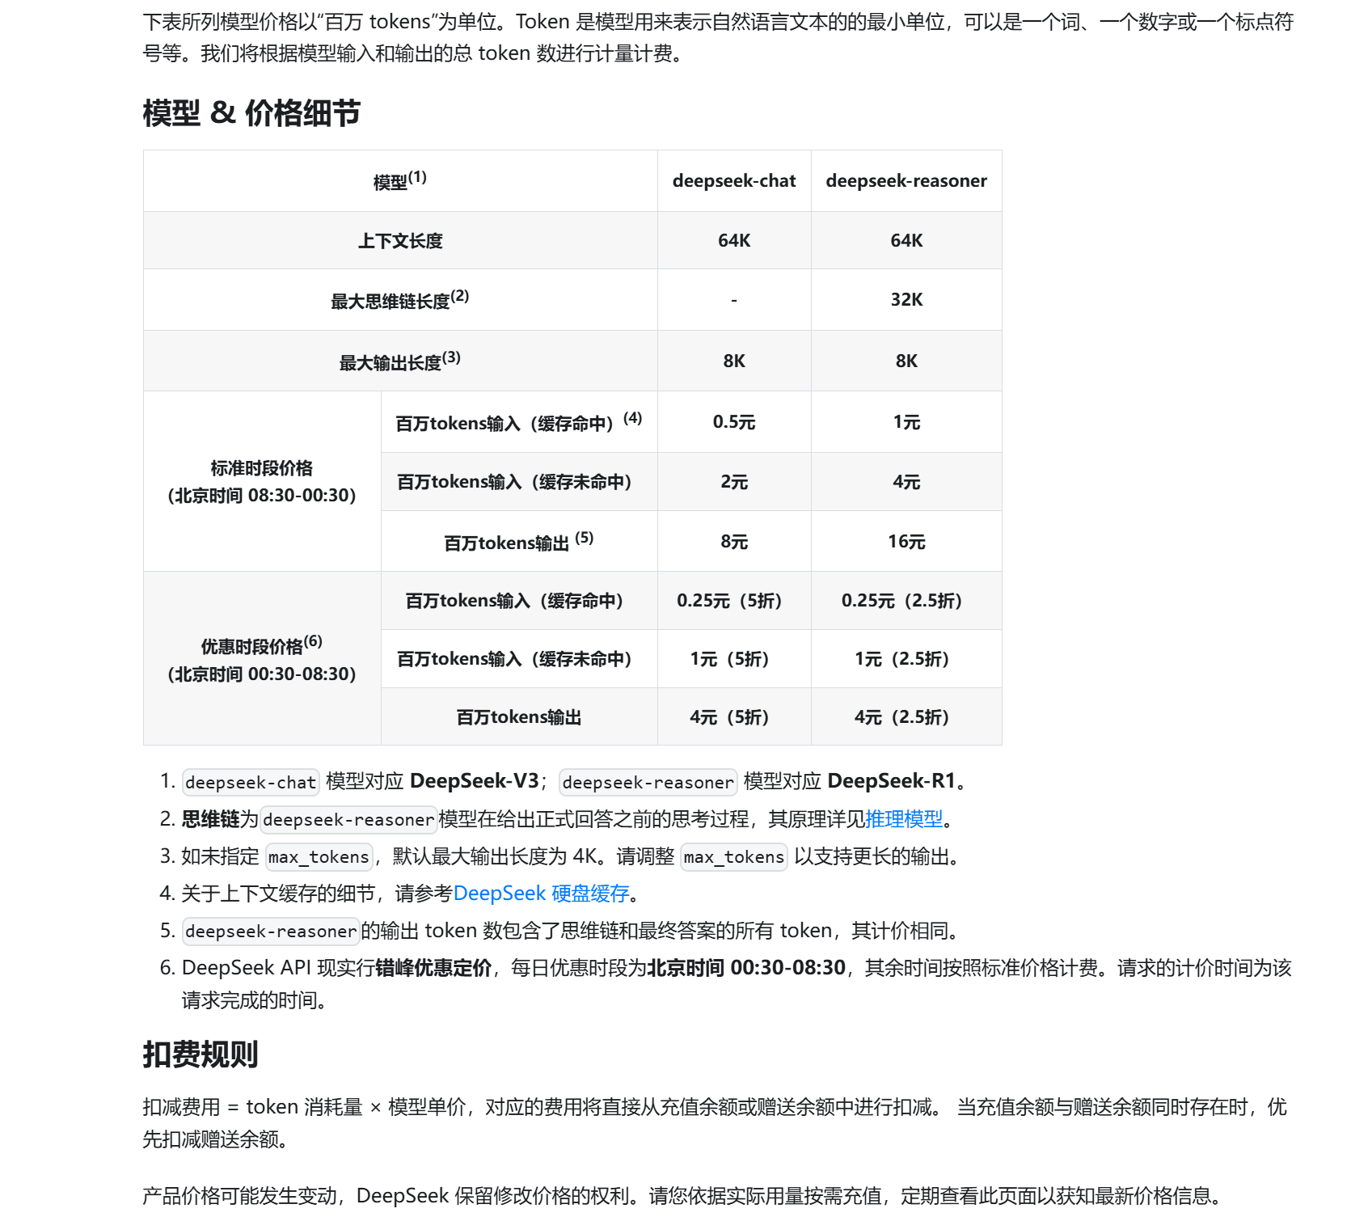Viewport: 1351px width, 1217px height.
Task: Click the deepseek-chat code tag in footnote 1
Action: tap(251, 782)
